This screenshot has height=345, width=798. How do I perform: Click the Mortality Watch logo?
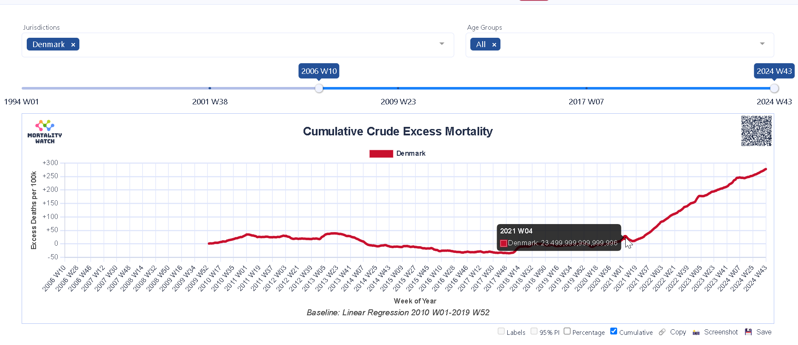click(45, 132)
